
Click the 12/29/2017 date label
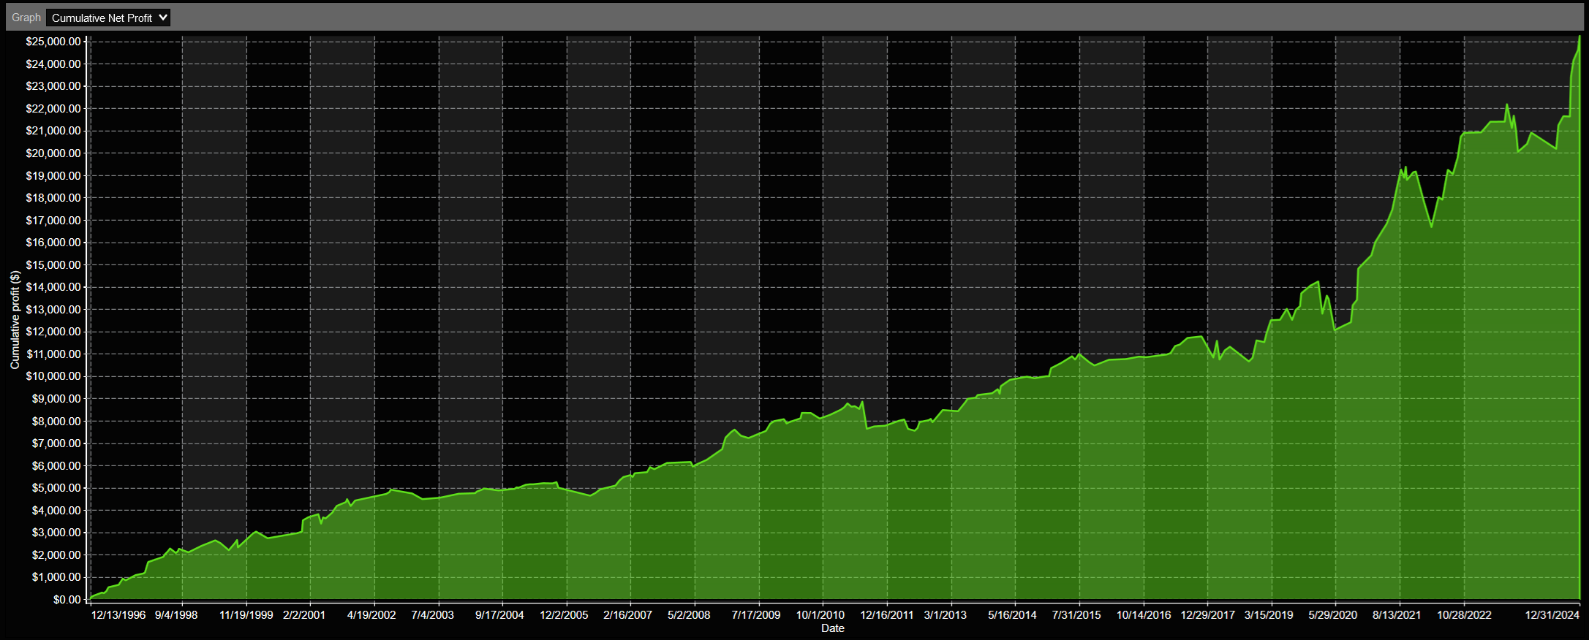(x=1208, y=615)
